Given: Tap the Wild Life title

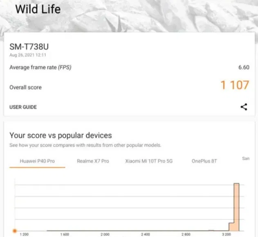Looking at the screenshot, I should (38, 9).
